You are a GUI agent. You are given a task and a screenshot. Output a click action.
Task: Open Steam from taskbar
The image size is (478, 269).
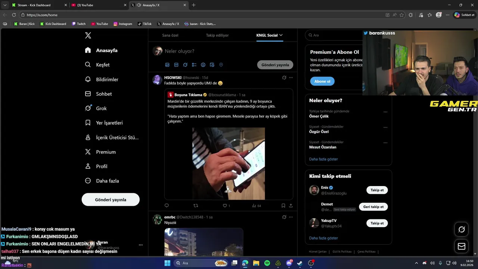[300, 263]
